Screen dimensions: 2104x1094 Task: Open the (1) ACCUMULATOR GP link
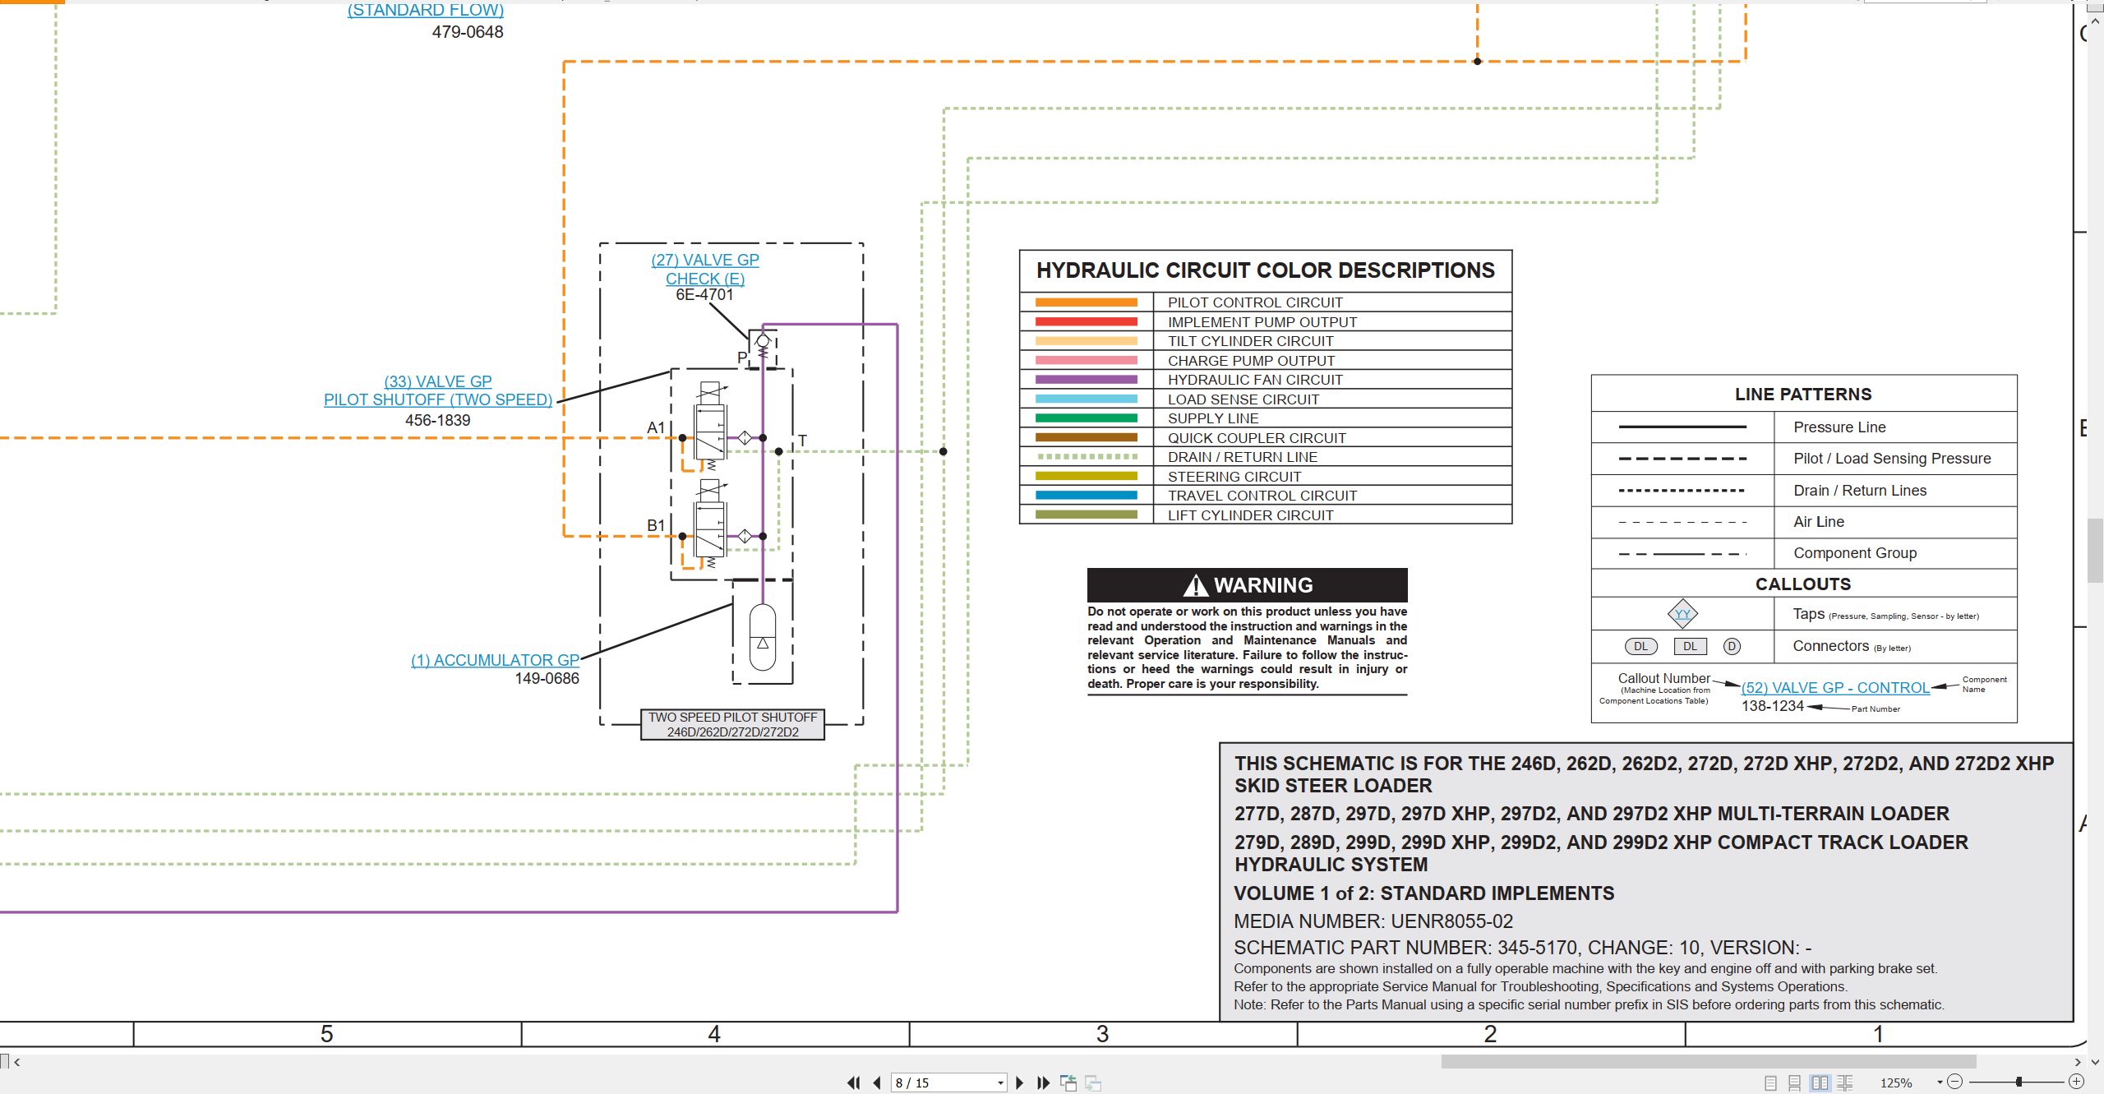pos(495,660)
